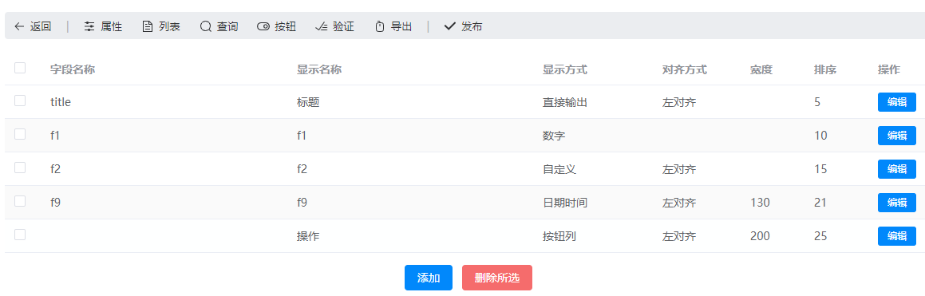Select the checkbox for the 操作 row
Screen dimensions: 925x296
(x=20, y=235)
